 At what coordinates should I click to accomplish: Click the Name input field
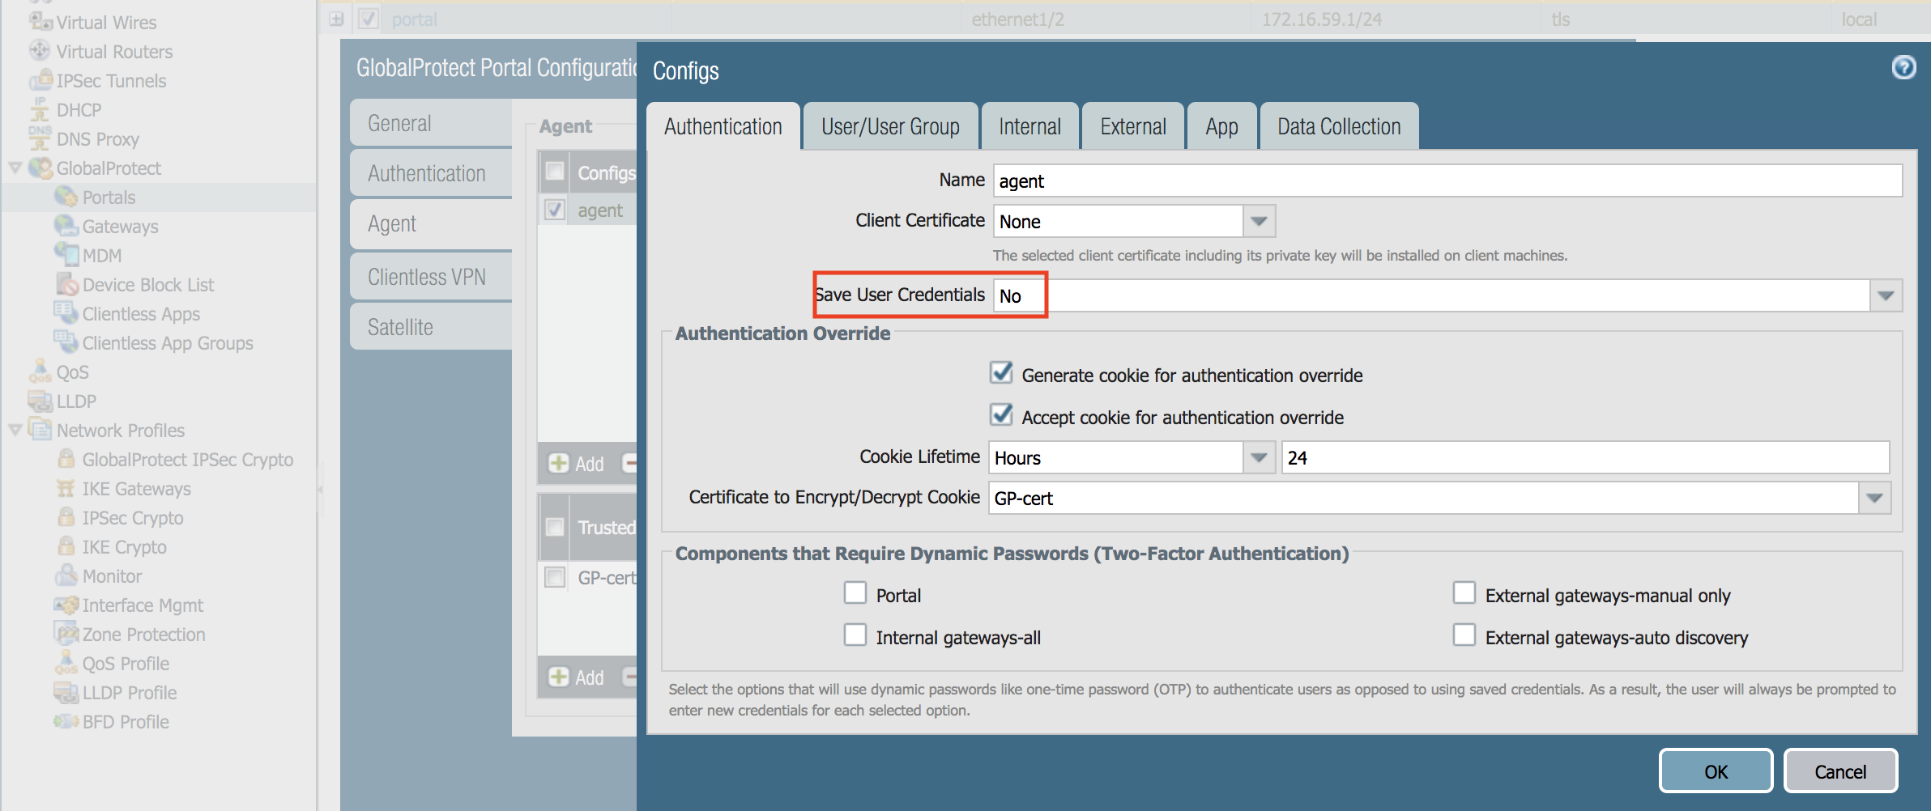[x=1447, y=180]
